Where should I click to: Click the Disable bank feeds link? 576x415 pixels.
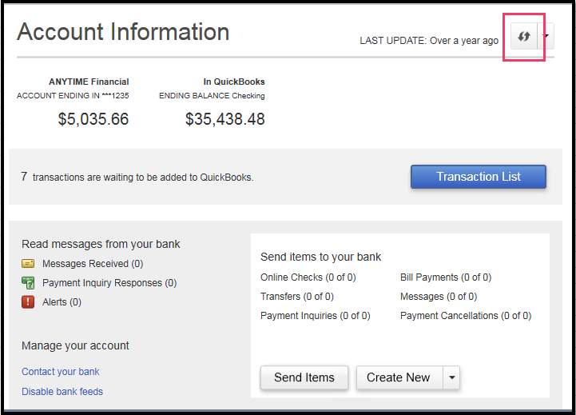[x=62, y=392]
